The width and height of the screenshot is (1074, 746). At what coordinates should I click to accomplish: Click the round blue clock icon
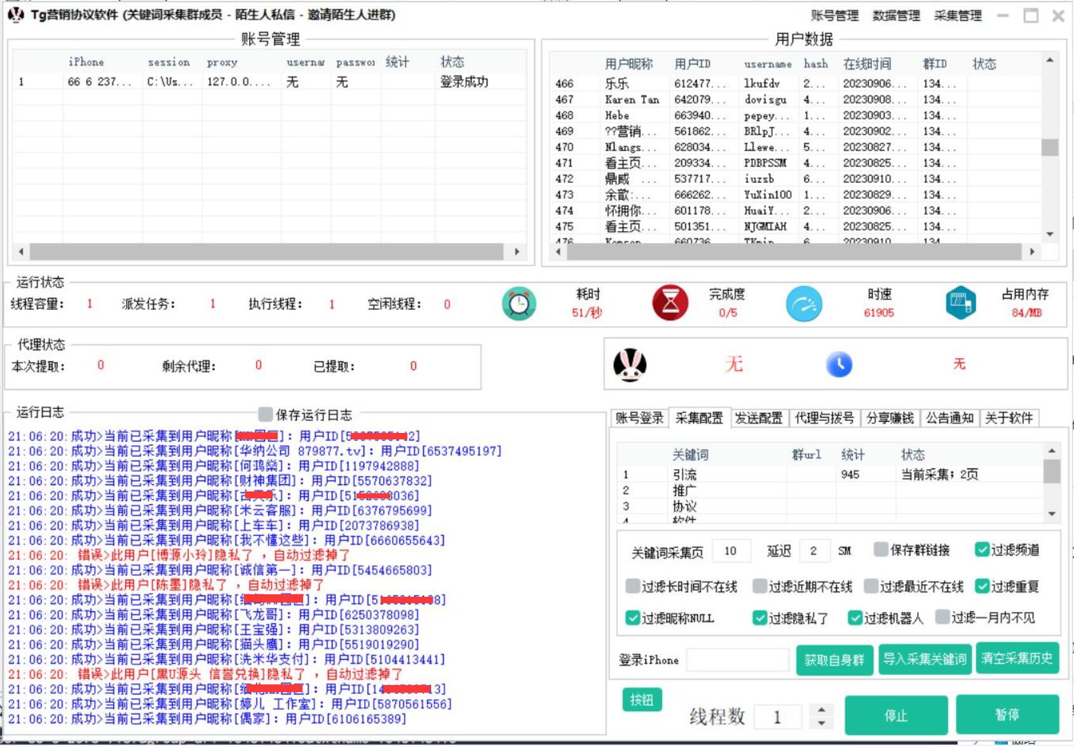(x=839, y=364)
